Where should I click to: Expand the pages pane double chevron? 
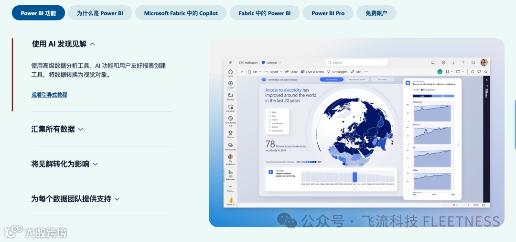click(x=242, y=72)
